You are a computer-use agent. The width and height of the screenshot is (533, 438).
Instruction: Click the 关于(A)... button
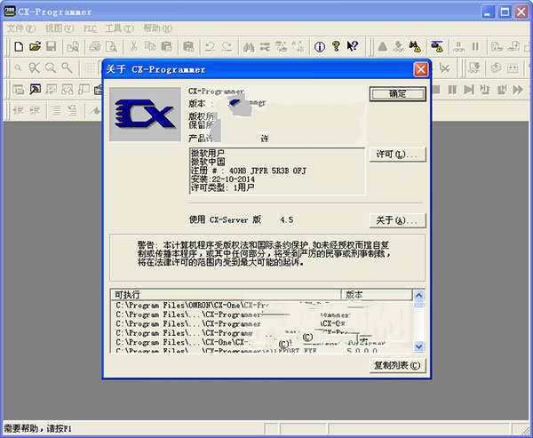(x=397, y=220)
